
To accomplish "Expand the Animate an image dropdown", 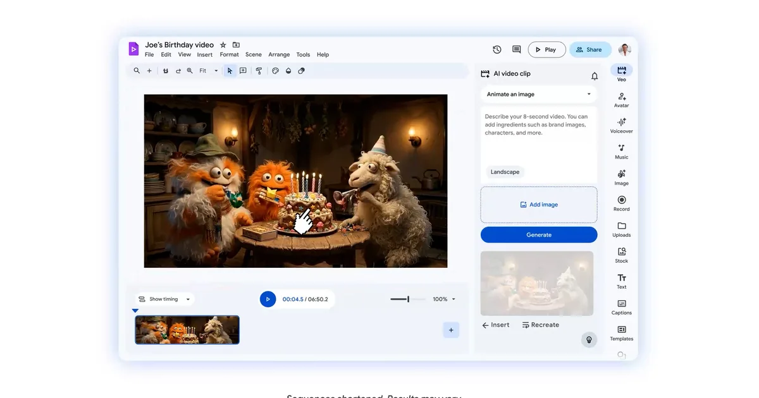I will 538,93.
